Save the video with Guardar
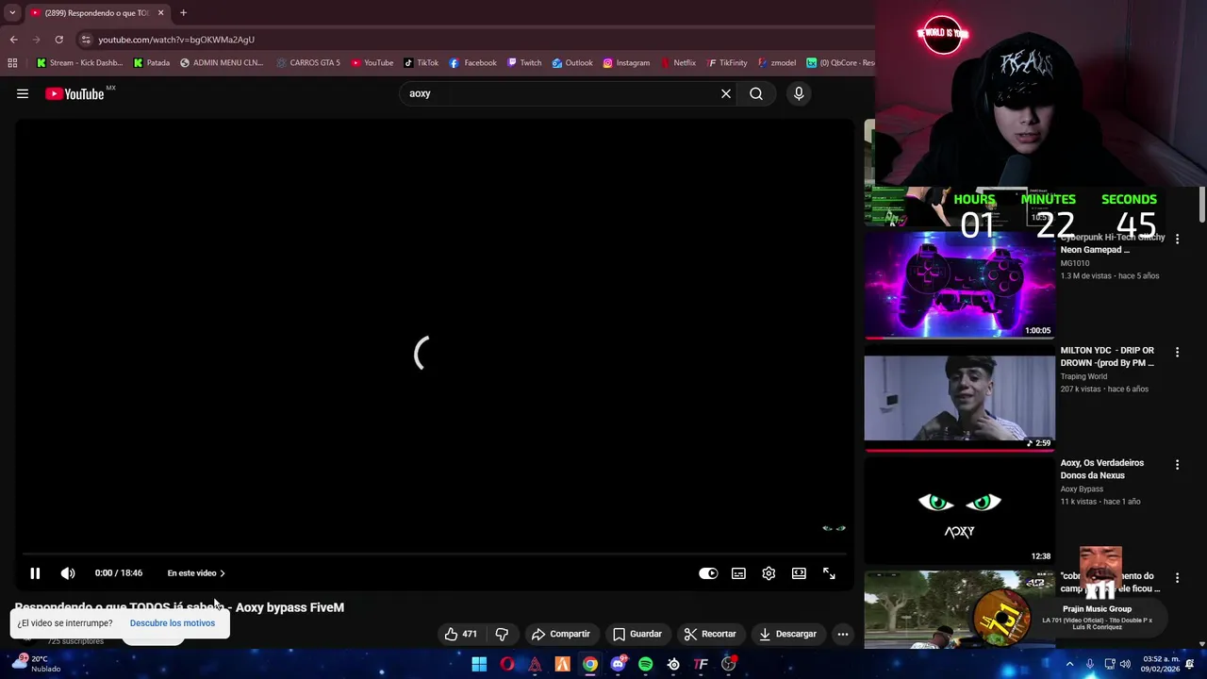 pyautogui.click(x=637, y=634)
